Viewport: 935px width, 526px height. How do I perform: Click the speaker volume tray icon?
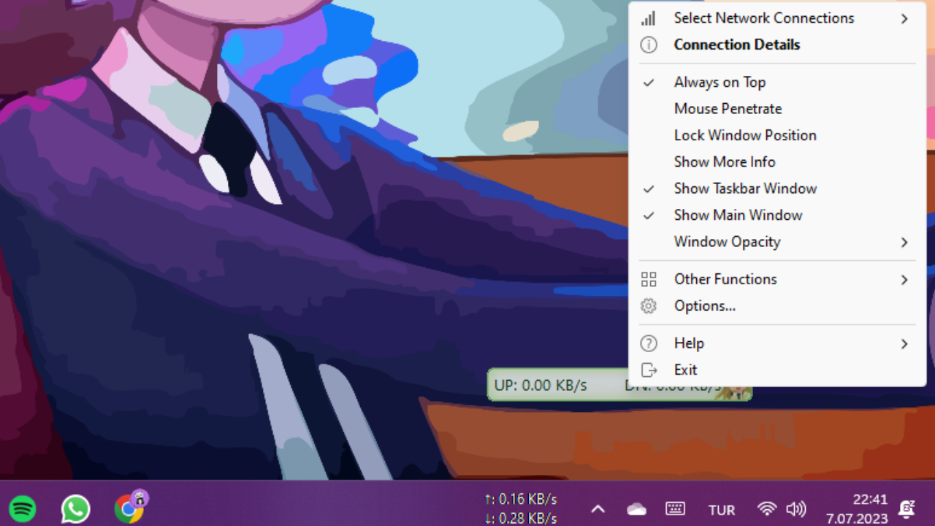(x=795, y=509)
